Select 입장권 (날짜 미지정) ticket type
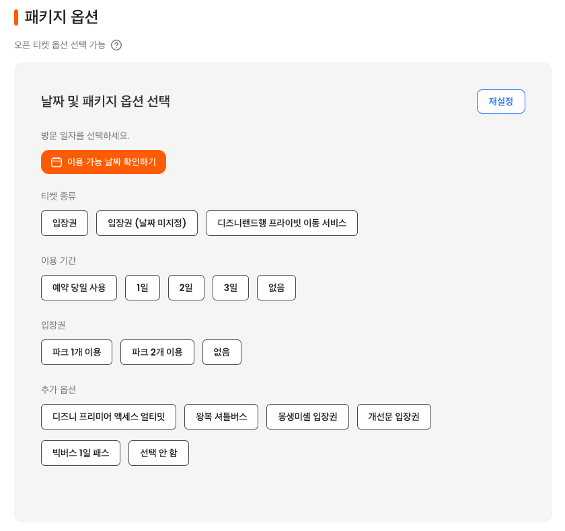The width and height of the screenshot is (565, 531). point(147,223)
